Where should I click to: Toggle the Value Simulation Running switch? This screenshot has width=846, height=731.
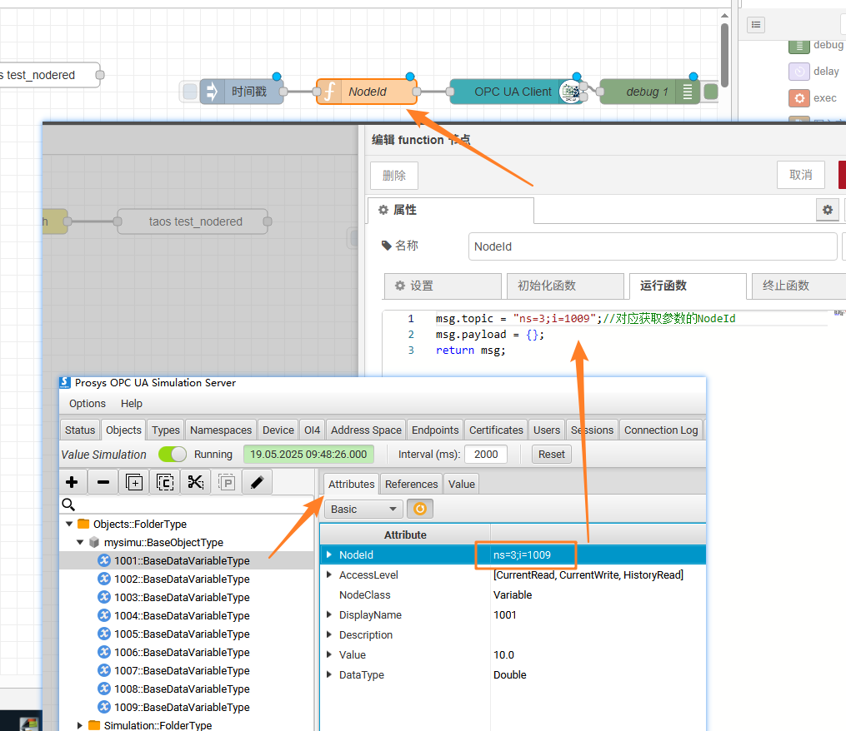click(x=172, y=454)
